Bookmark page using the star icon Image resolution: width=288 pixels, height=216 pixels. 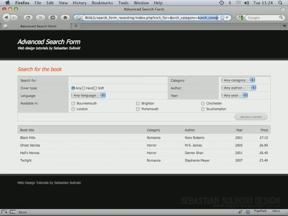222,18
